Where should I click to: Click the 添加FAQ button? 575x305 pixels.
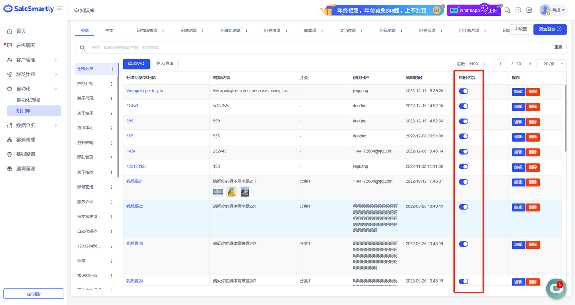click(136, 64)
